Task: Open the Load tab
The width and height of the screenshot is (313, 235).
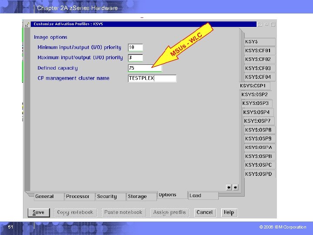Action: click(x=203, y=196)
